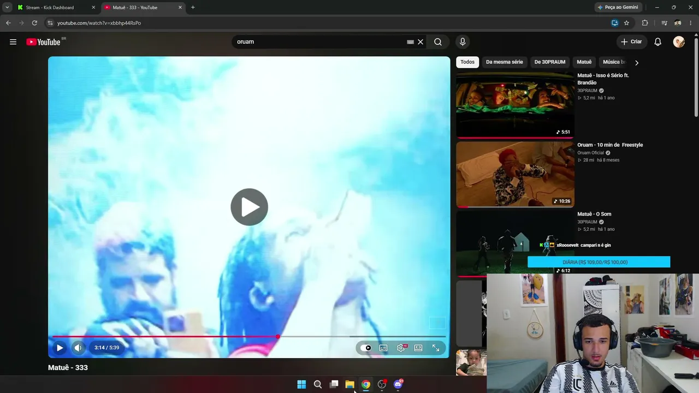Image resolution: width=699 pixels, height=393 pixels.
Task: Resume playback using the bottom play button
Action: pos(60,348)
